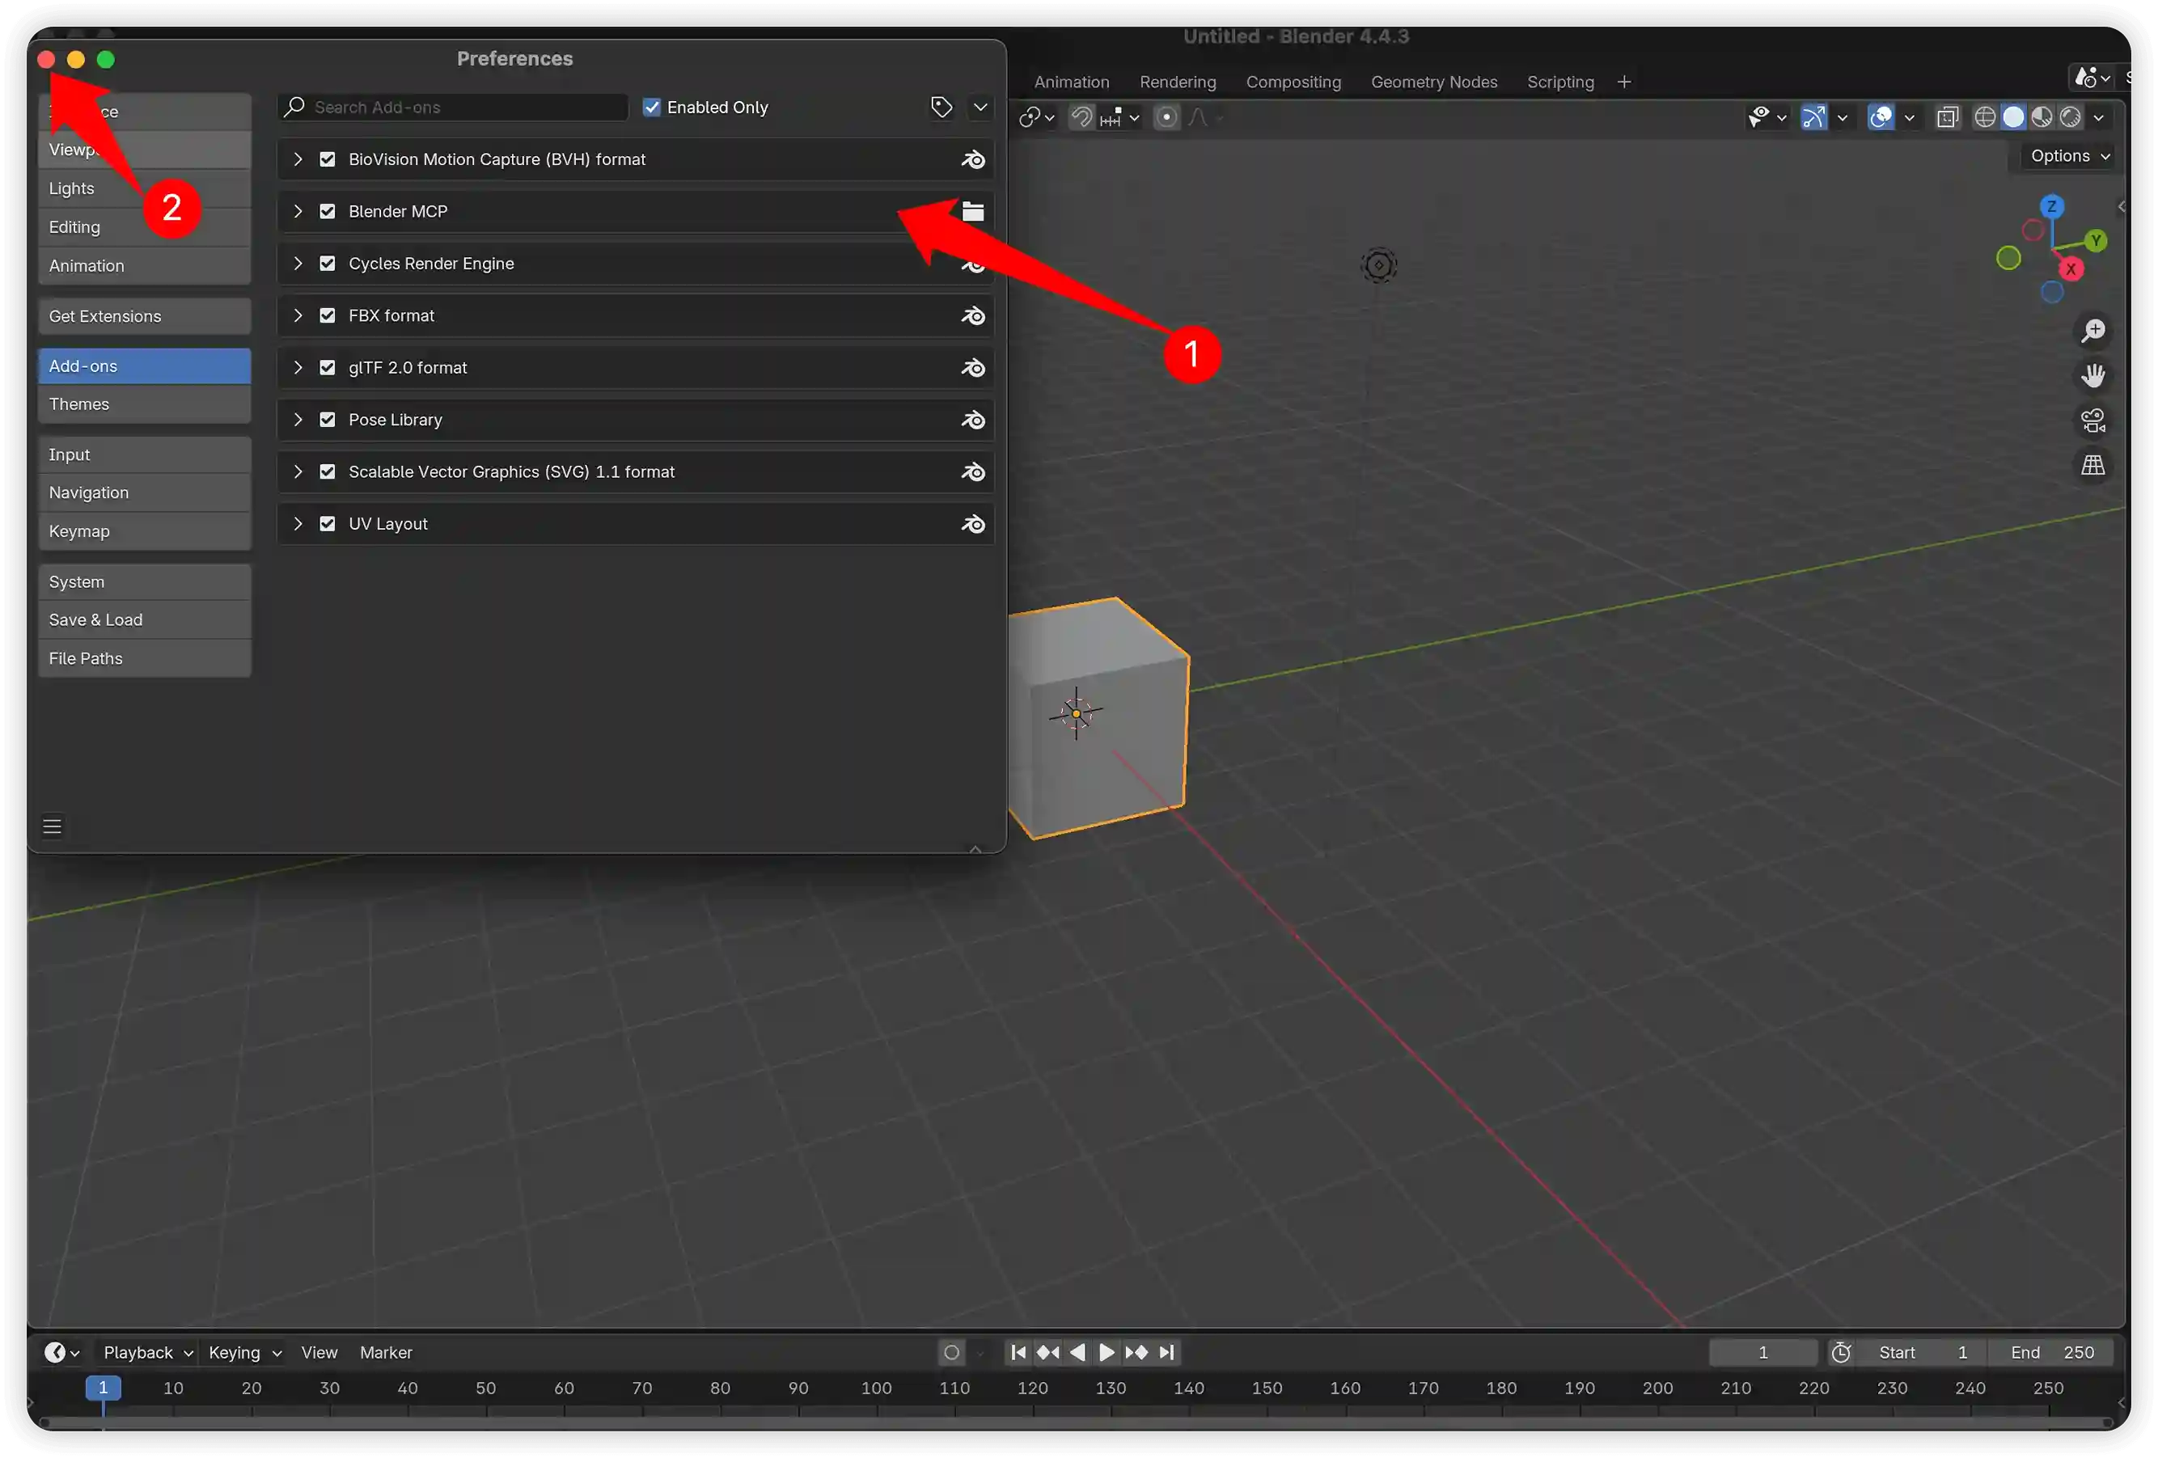
Task: Play animation forward
Action: (1106, 1352)
